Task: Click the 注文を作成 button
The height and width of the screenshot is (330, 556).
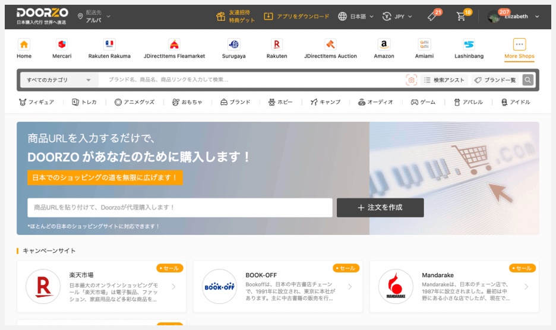Action: pos(380,207)
